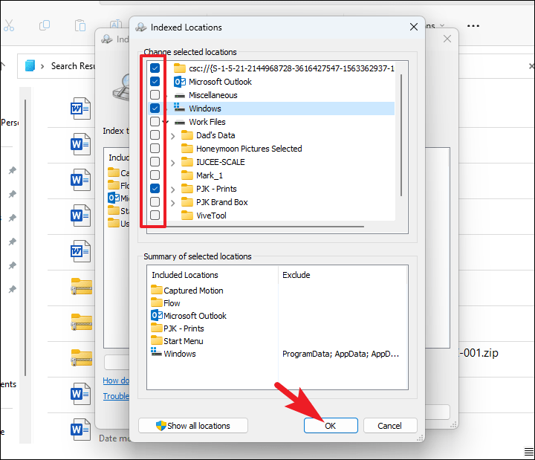Click Show all locations button
The image size is (535, 460).
(193, 426)
